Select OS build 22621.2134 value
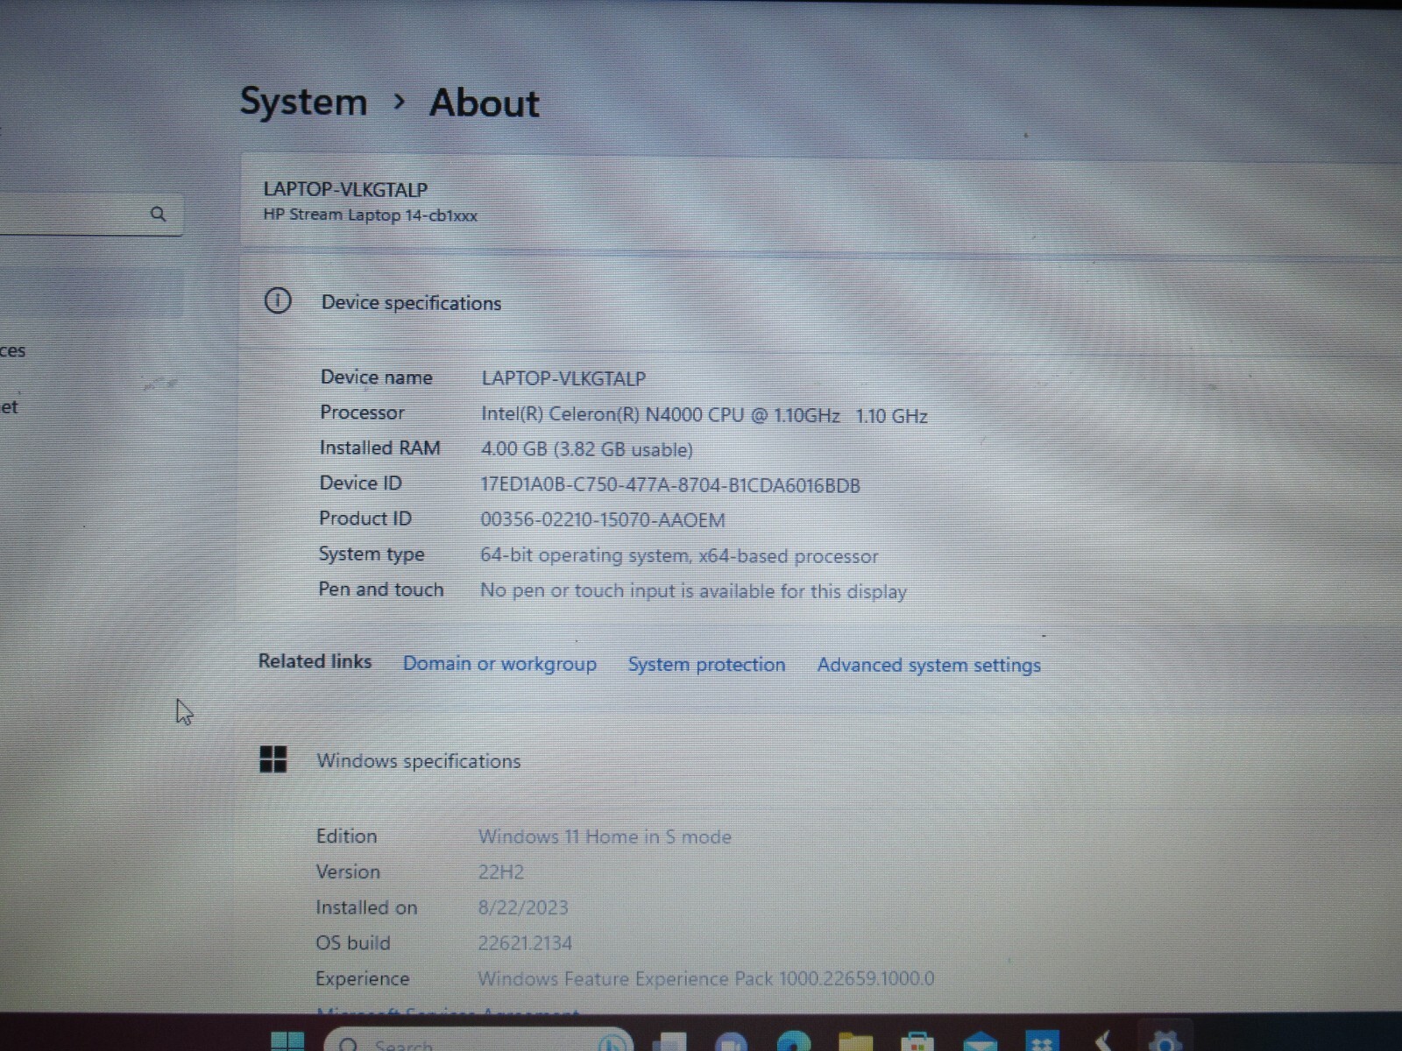The width and height of the screenshot is (1402, 1051). point(525,943)
